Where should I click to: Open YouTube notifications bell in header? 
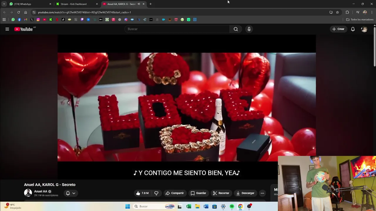[x=353, y=29]
